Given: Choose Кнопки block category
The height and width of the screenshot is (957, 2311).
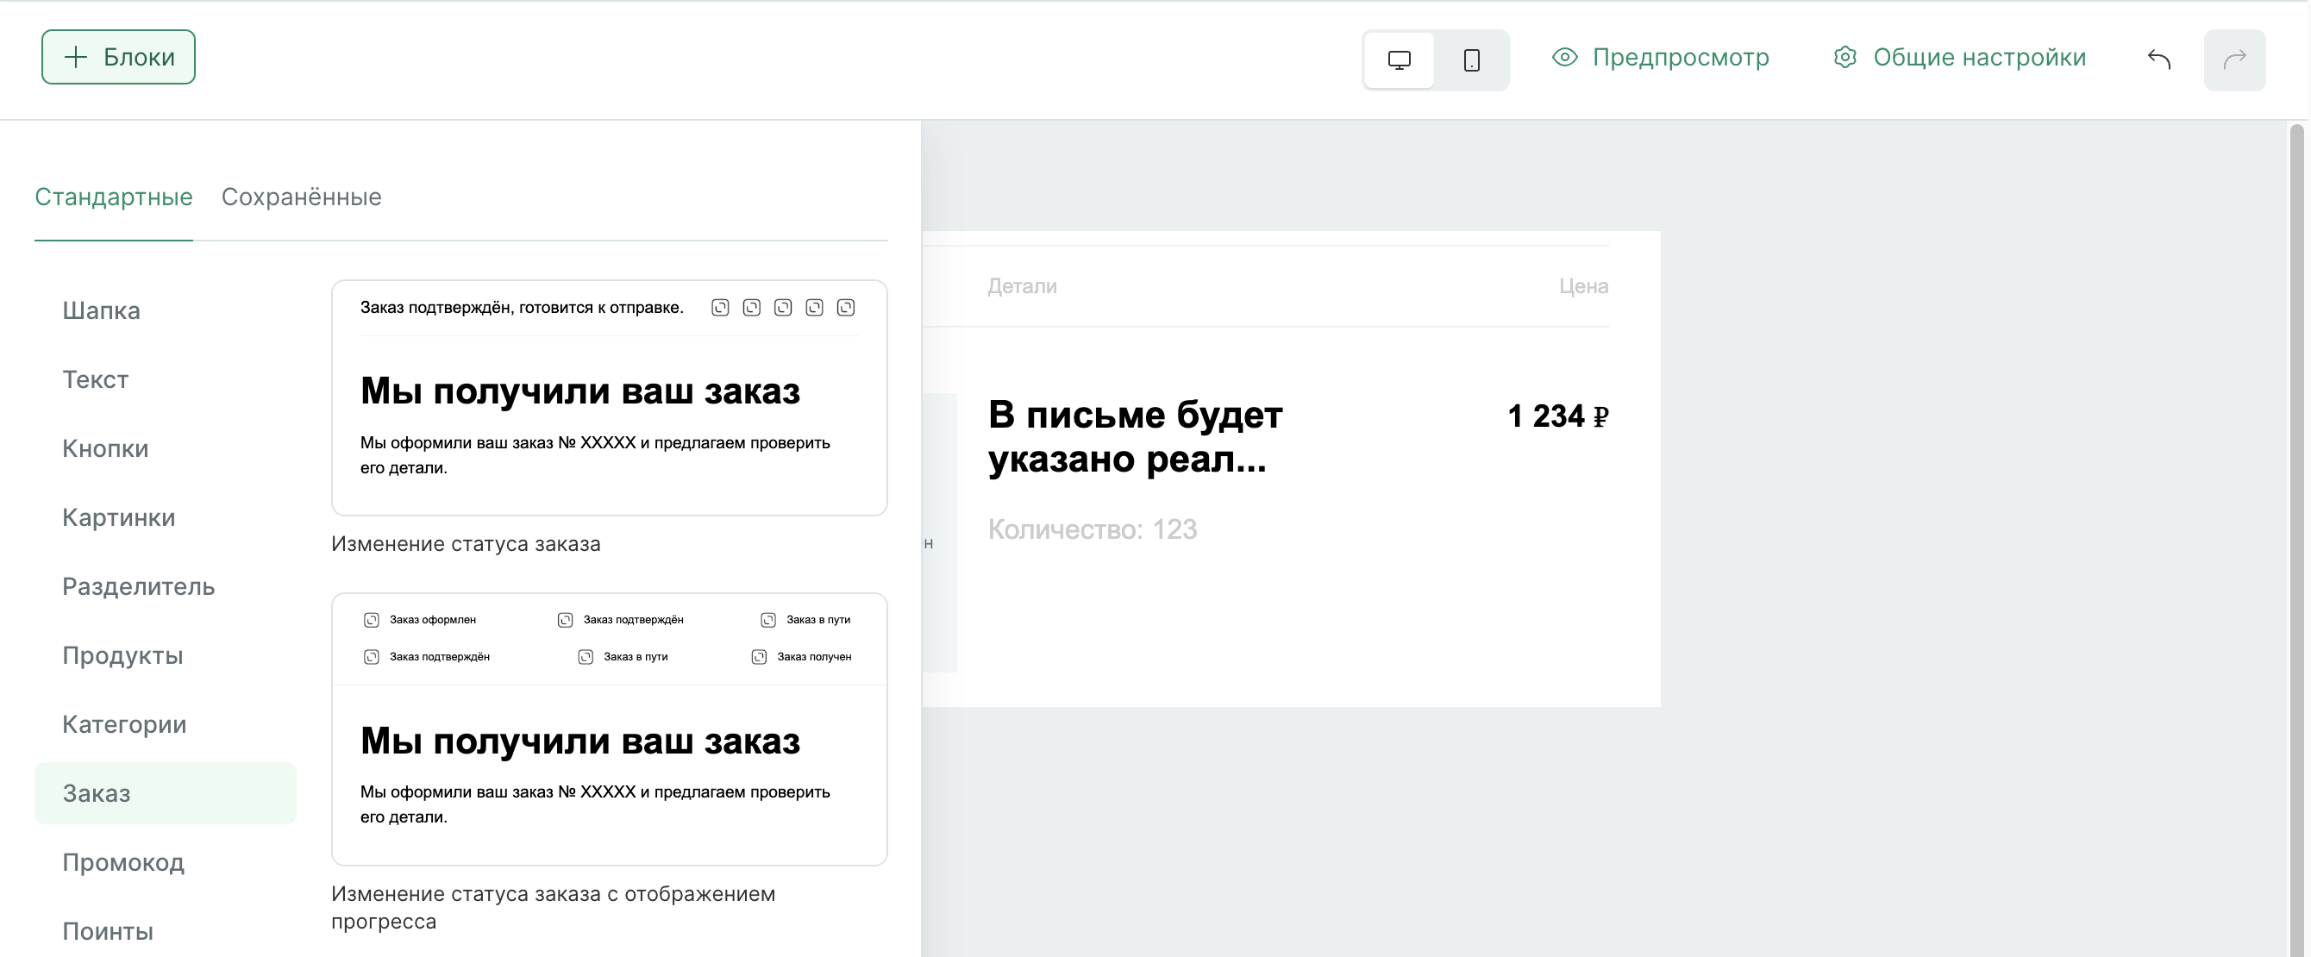Looking at the screenshot, I should click(165, 448).
